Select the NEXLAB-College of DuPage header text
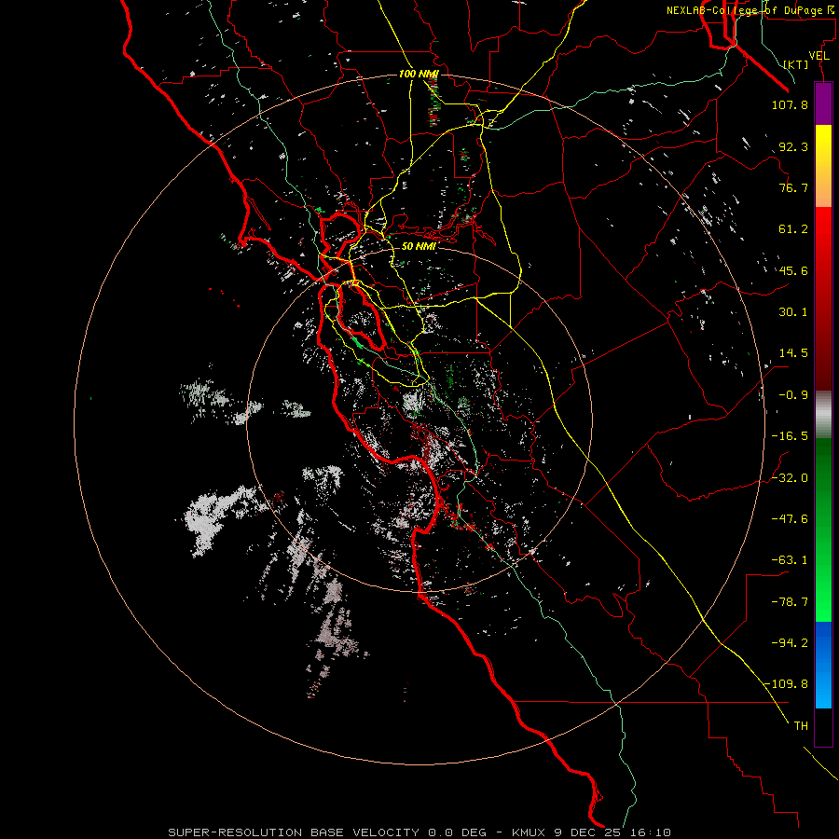Screen dimensions: 839x839 point(750,10)
